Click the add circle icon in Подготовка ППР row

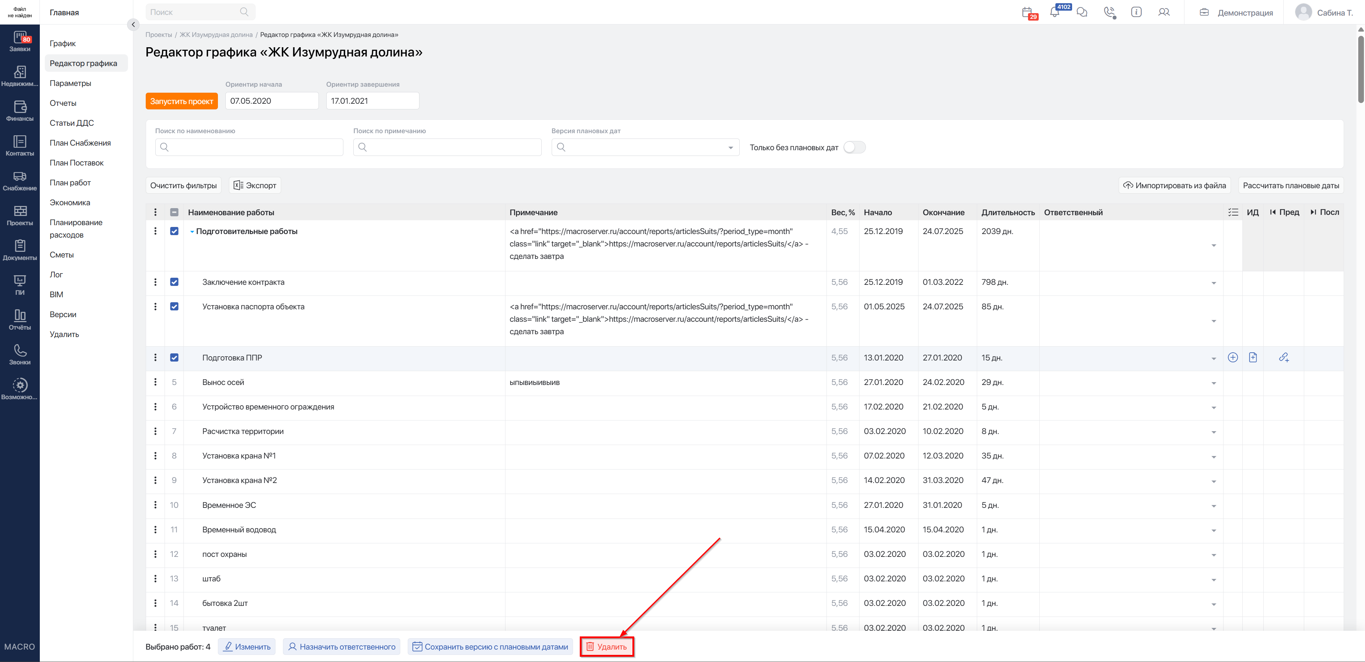click(1232, 358)
